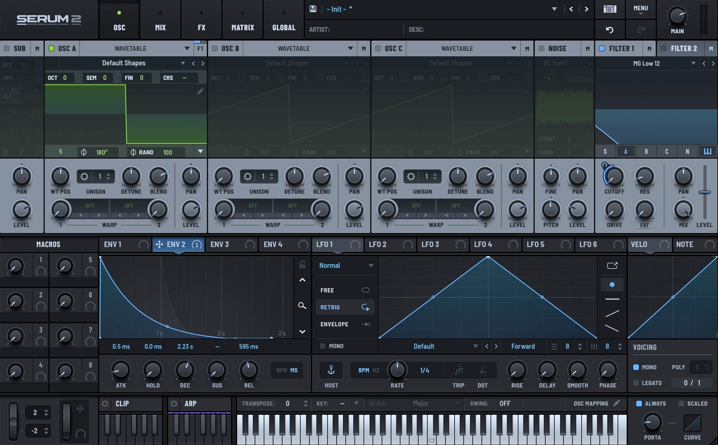Expand the MG Low 12 filter type dropdown
This screenshot has height=445, width=718.
point(693,63)
